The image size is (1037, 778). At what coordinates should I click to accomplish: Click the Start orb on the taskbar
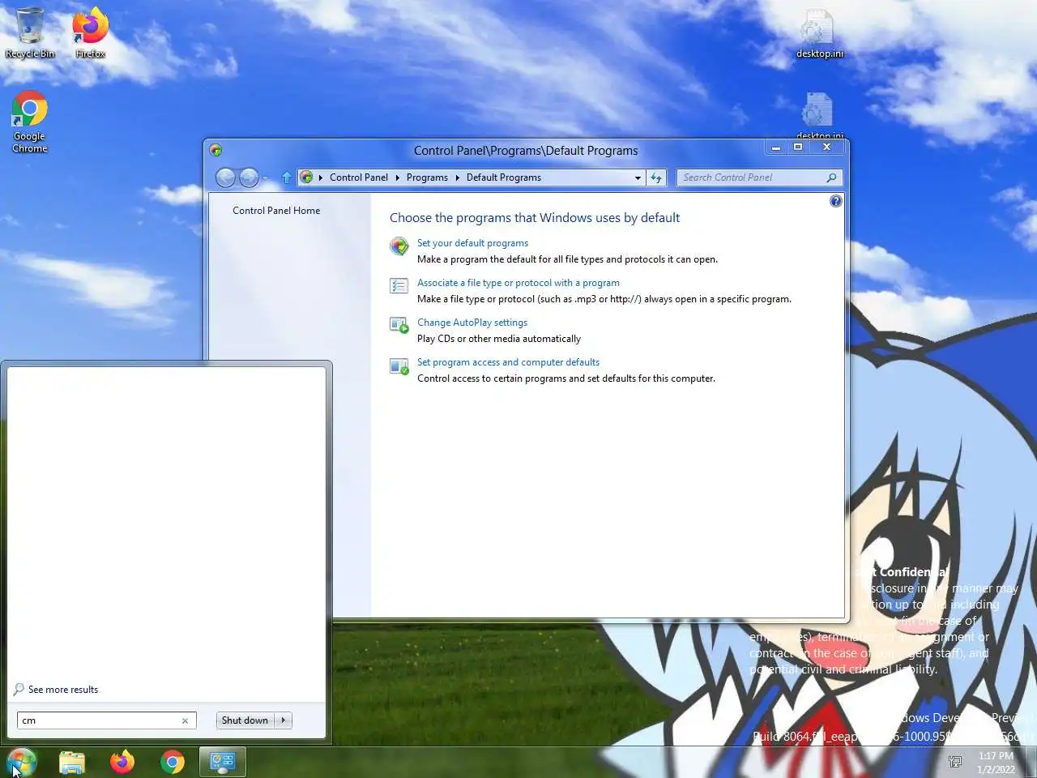tap(21, 762)
